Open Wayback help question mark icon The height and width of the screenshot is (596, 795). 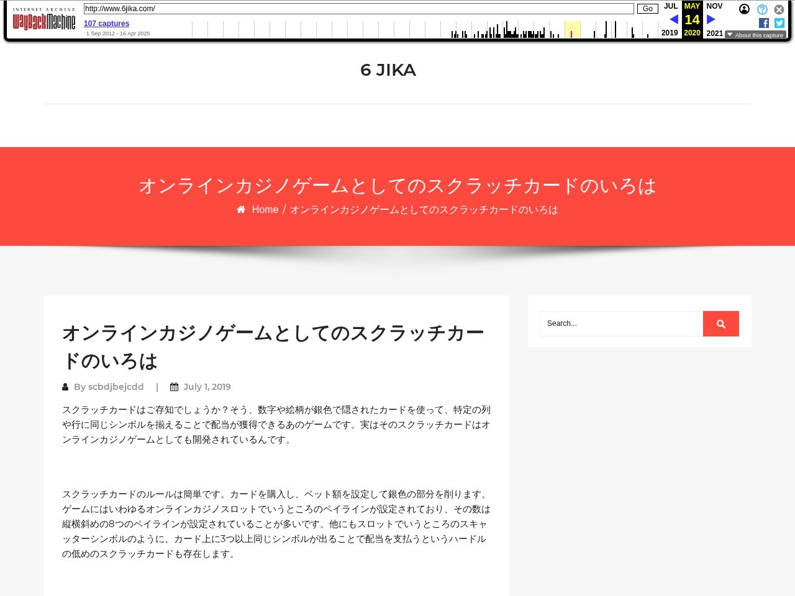[x=762, y=9]
